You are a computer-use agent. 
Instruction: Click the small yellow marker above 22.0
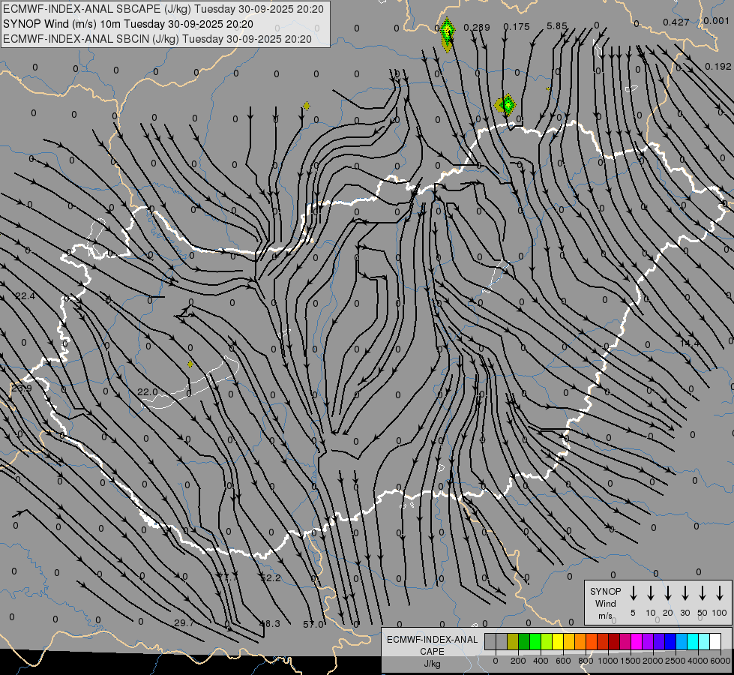coord(190,364)
